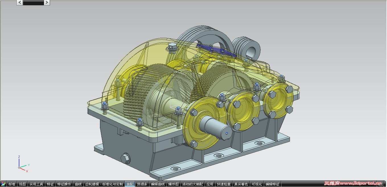Click the right scroll arrow at top
Screen dimensions: 387x187
pos(47,3)
